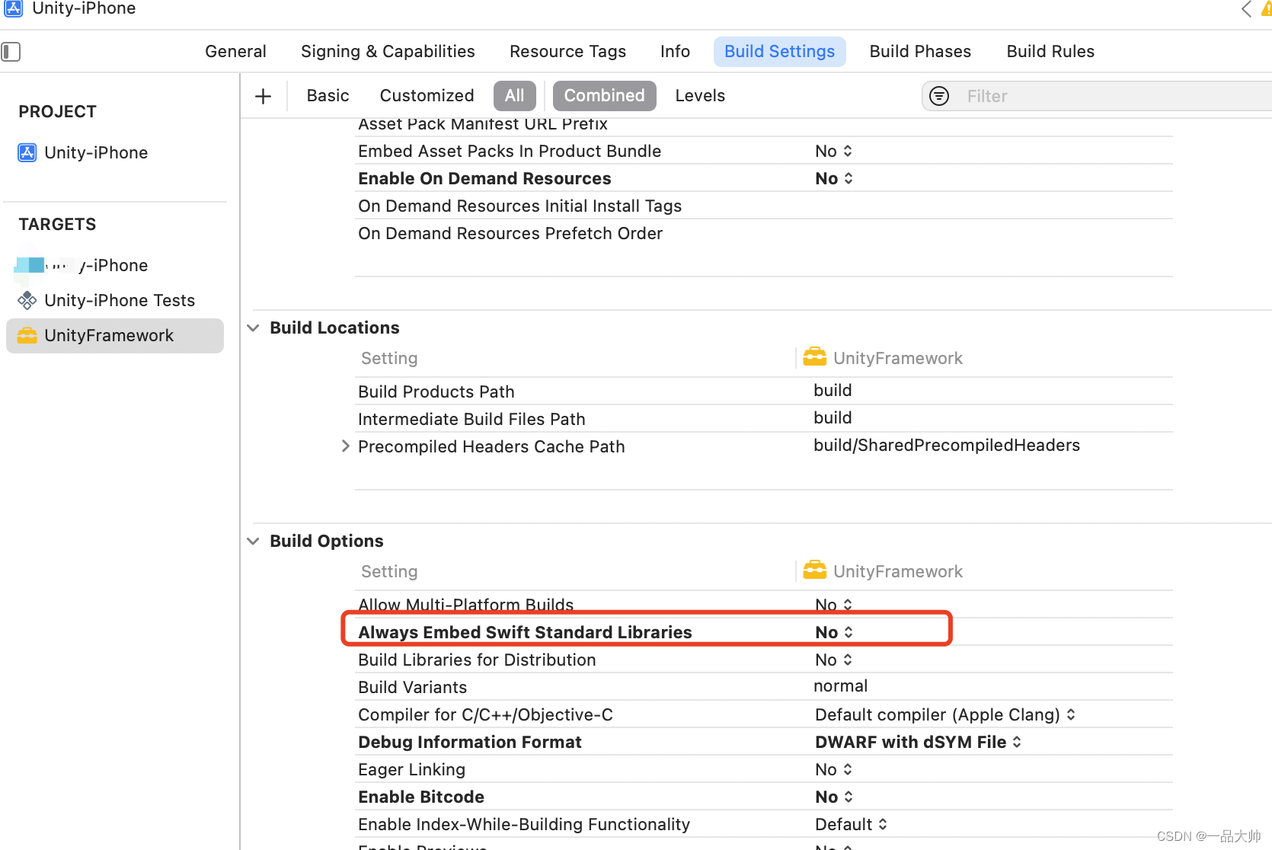Click the UnityFramework column header in Build Locations
The image size is (1272, 850).
[x=884, y=358]
